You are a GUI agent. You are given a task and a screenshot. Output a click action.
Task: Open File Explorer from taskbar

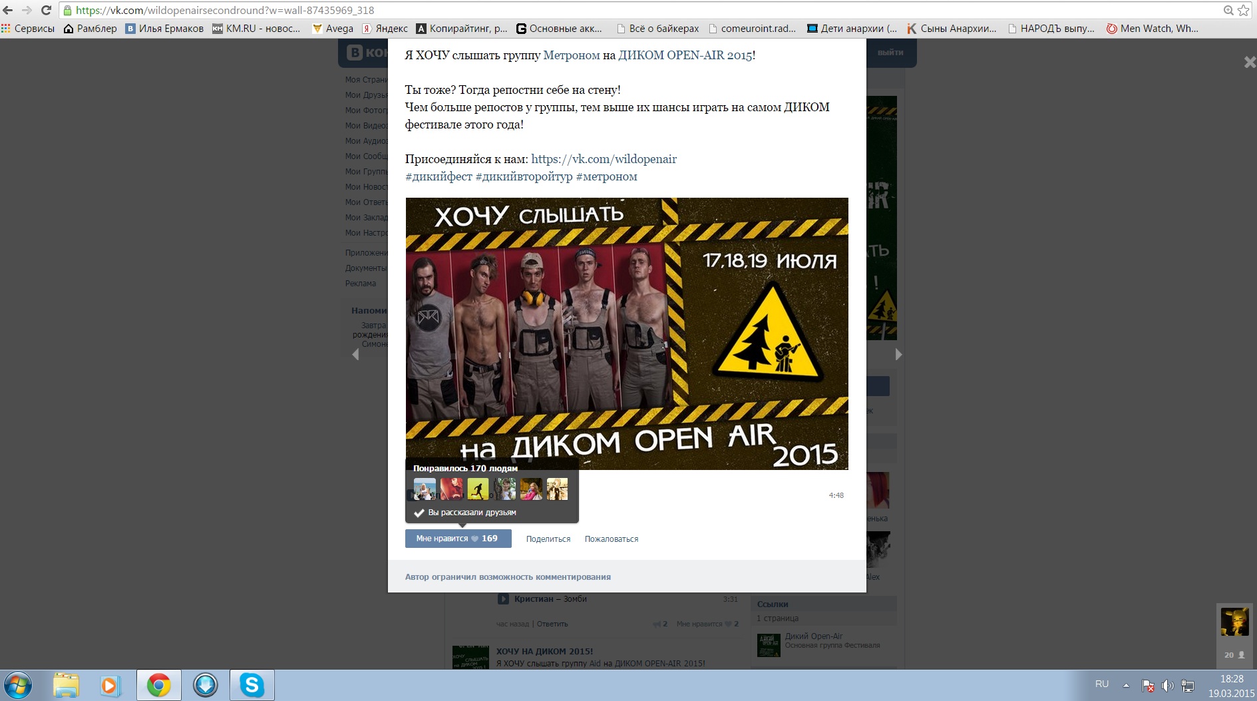pos(66,686)
